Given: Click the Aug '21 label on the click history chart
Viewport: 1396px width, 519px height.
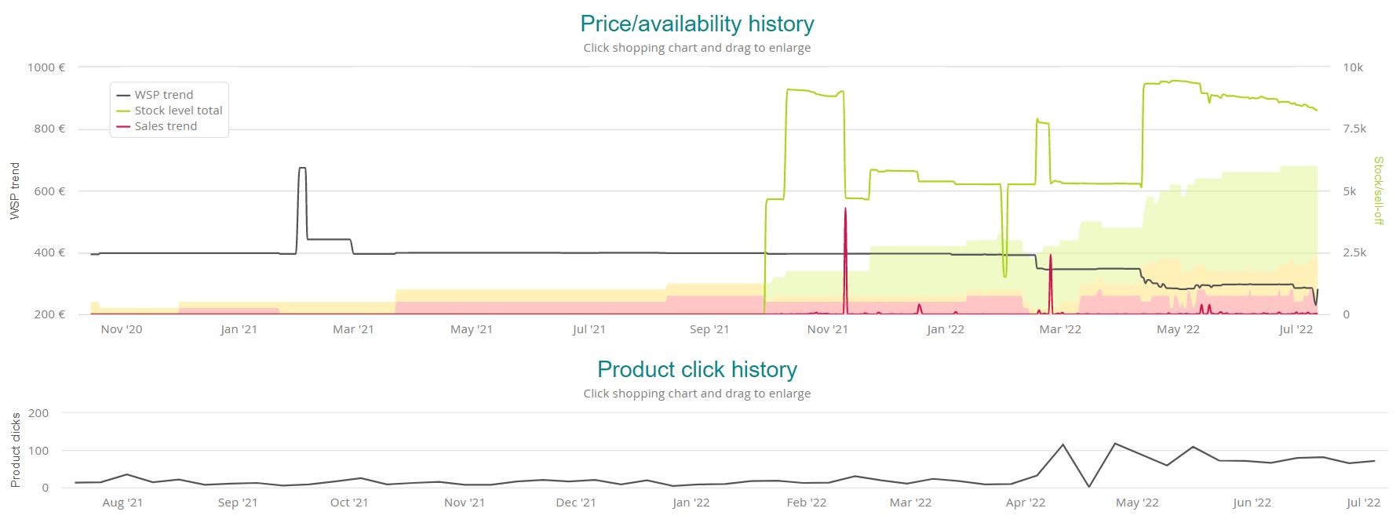Looking at the screenshot, I should coord(122,503).
